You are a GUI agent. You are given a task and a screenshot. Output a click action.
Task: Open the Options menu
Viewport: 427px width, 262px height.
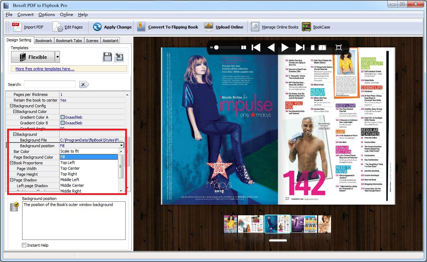click(47, 15)
